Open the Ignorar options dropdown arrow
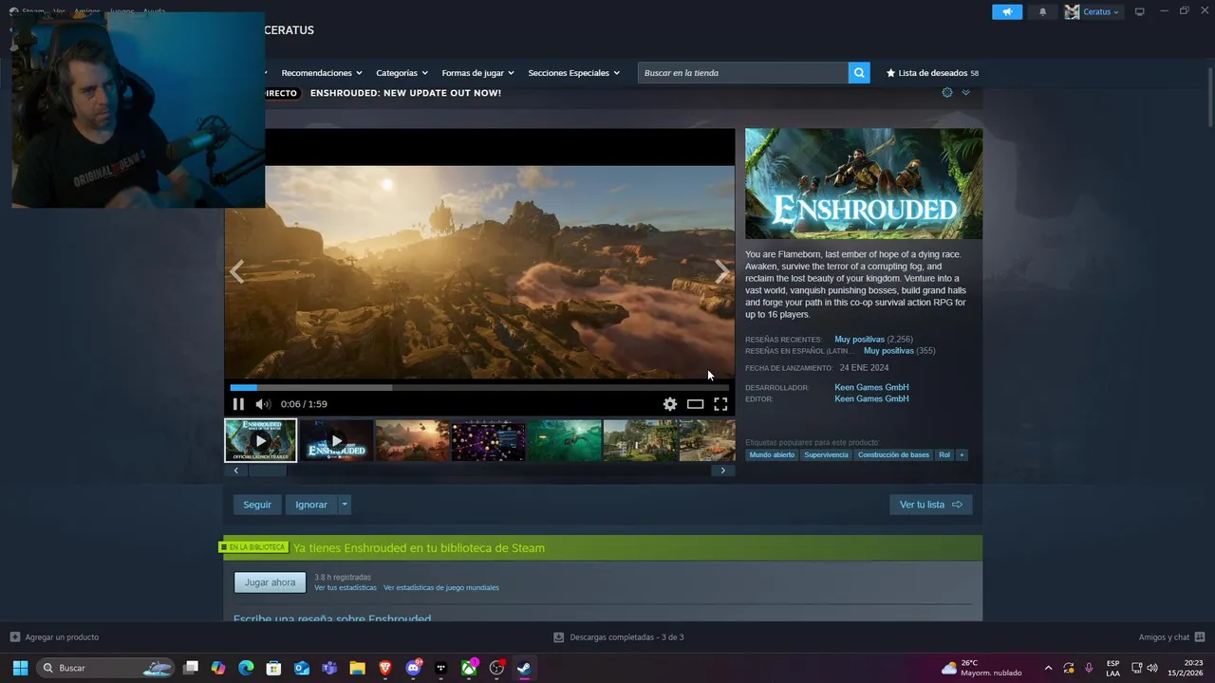Viewport: 1215px width, 683px height. [x=345, y=505]
